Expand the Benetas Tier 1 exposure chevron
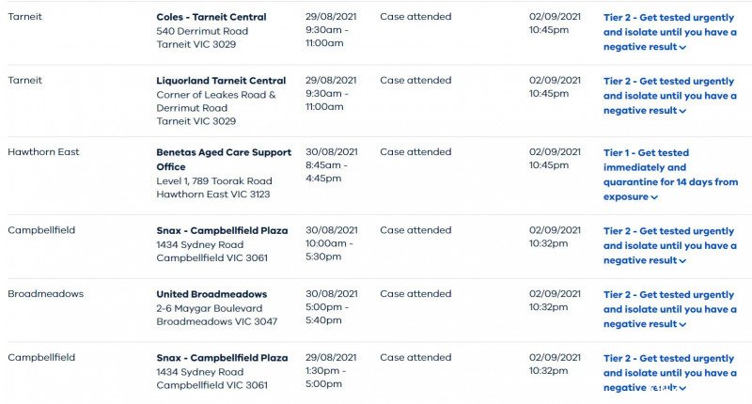 coord(654,197)
